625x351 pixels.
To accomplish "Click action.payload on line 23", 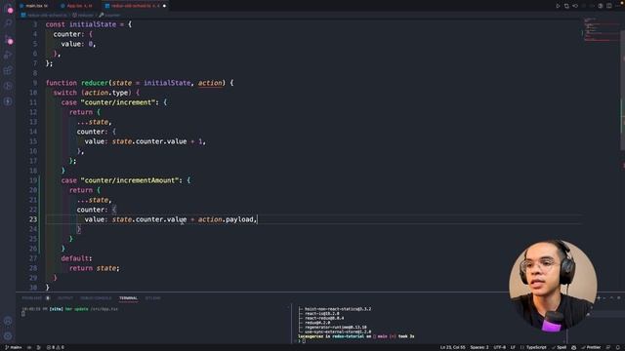I will [226, 219].
